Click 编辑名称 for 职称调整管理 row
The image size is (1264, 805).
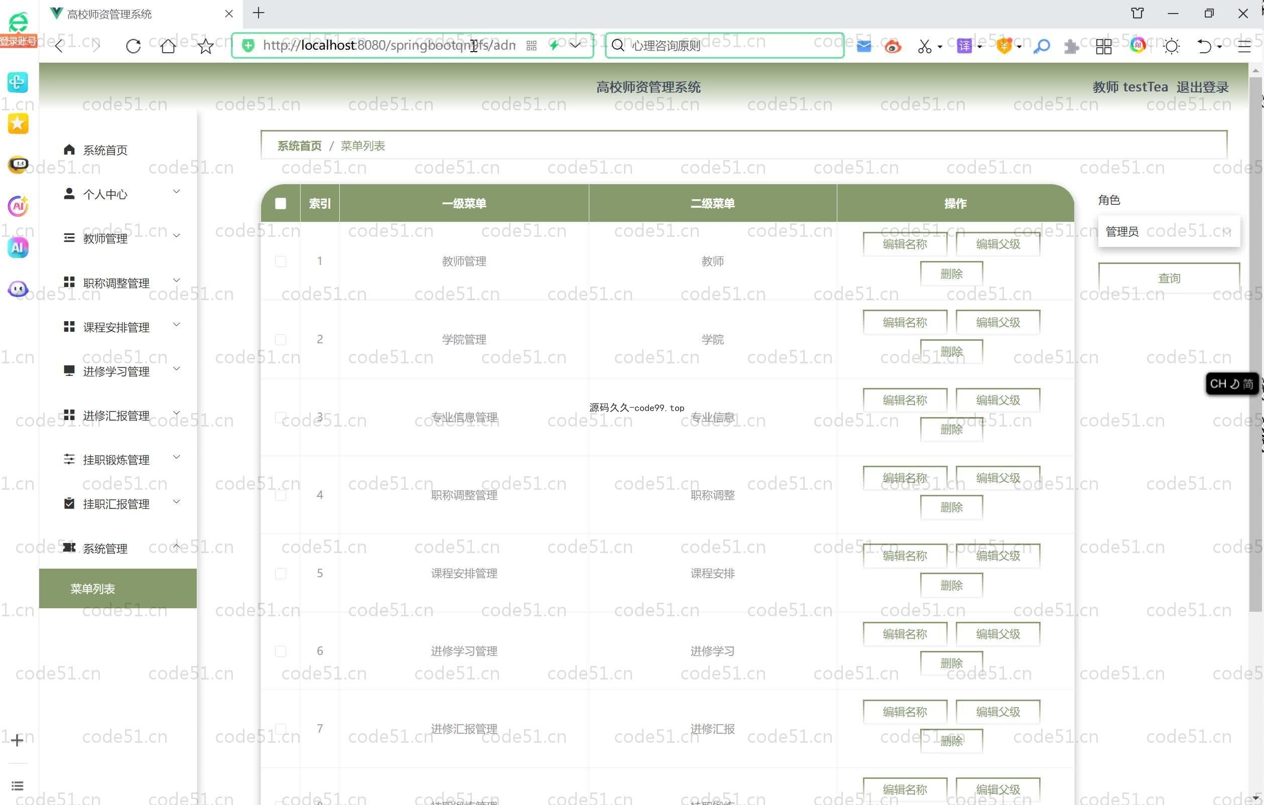[905, 478]
